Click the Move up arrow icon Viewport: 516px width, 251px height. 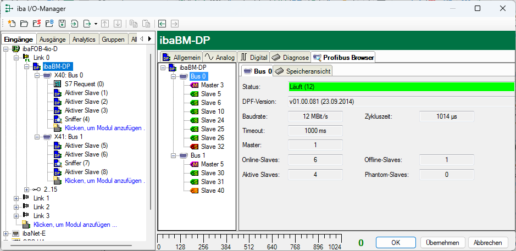coord(105,24)
